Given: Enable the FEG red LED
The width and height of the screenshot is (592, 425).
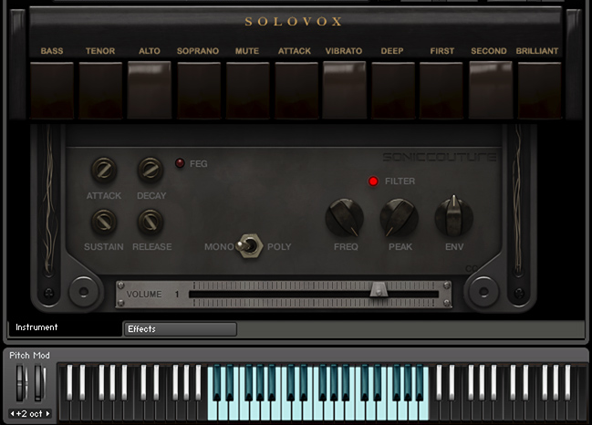Looking at the screenshot, I should point(180,163).
